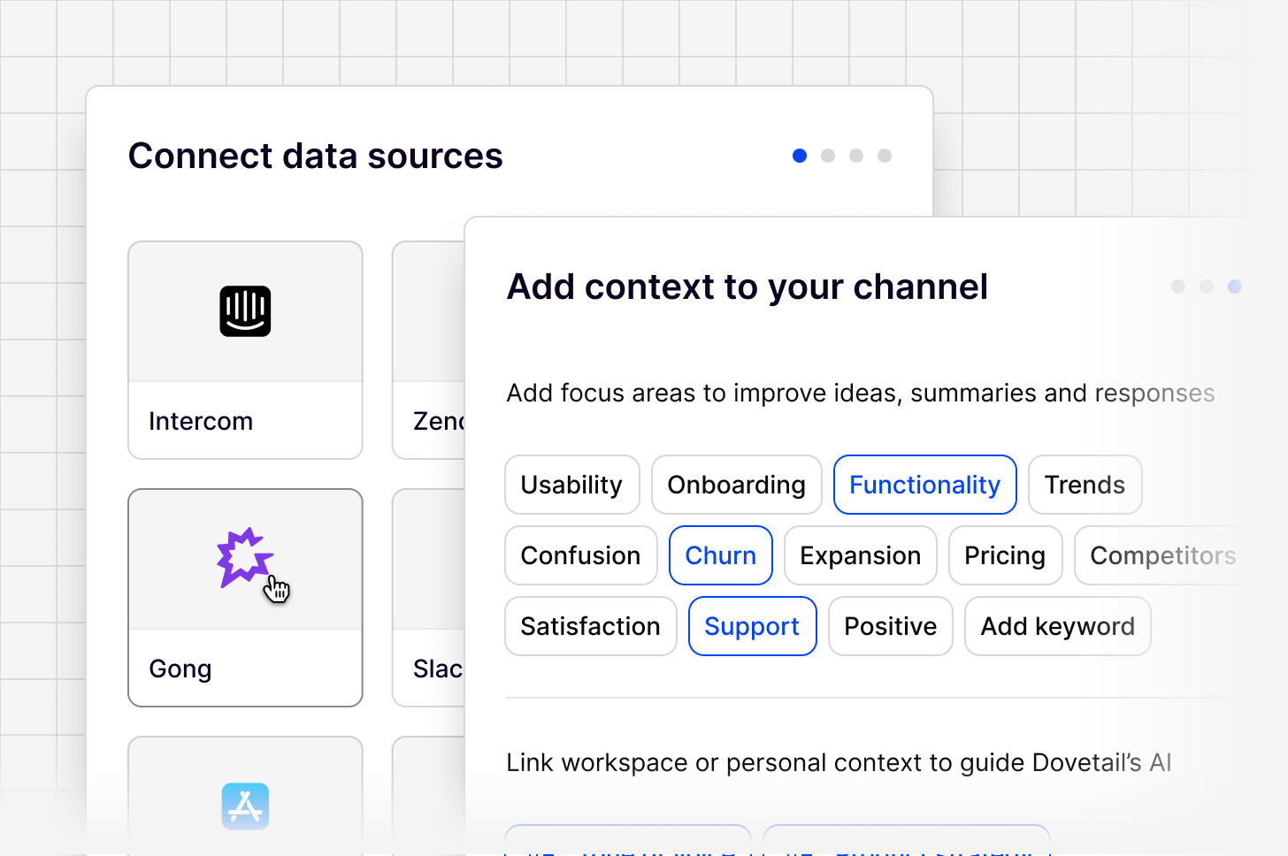
Task: Toggle the Confusion keyword chip
Action: [x=581, y=555]
